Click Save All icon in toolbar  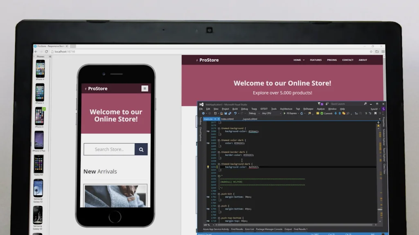(230, 113)
